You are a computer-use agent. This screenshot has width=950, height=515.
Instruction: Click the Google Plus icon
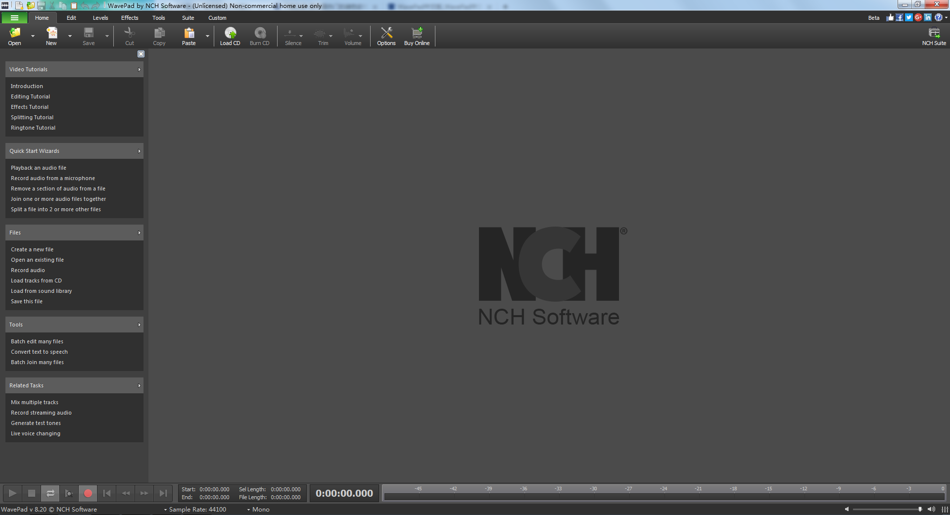918,17
